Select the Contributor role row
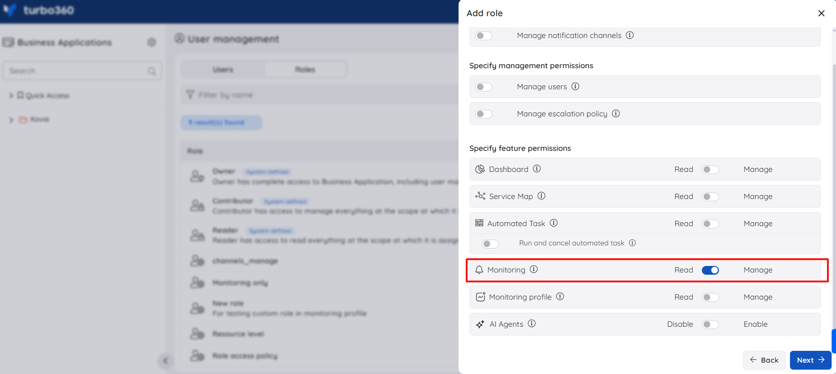 coord(320,206)
